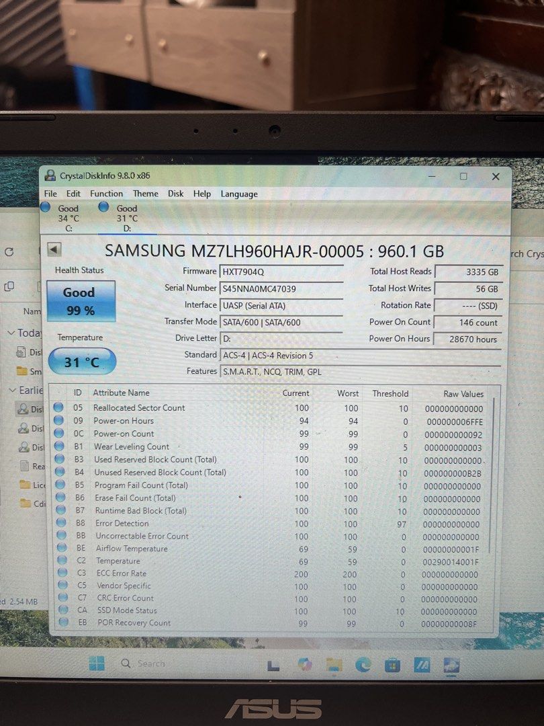Click the attribute list vertical scrollbar
Screen dimensions: 544x726
492,475
